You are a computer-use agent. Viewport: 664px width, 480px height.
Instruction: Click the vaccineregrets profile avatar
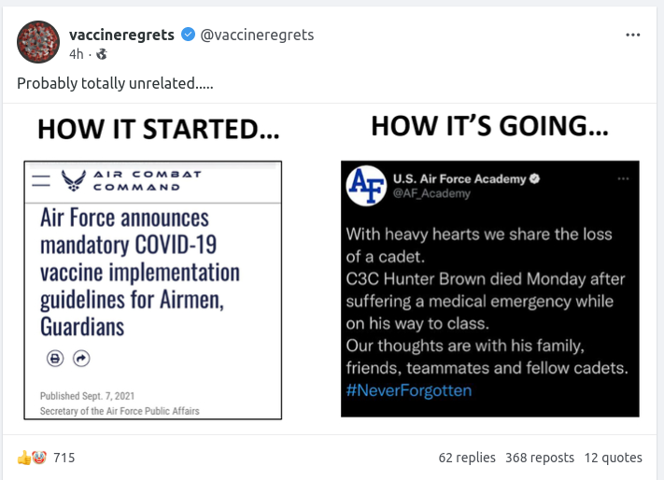[x=38, y=43]
